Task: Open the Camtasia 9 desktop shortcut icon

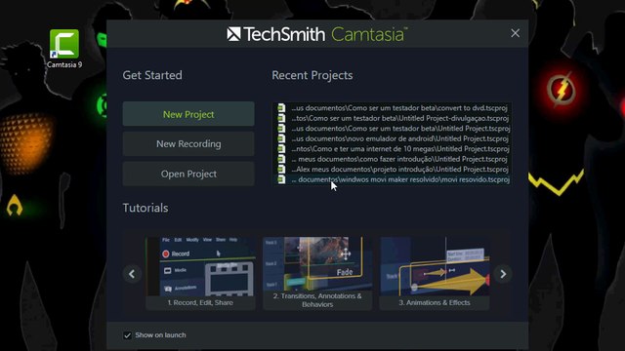Action: coord(64,49)
